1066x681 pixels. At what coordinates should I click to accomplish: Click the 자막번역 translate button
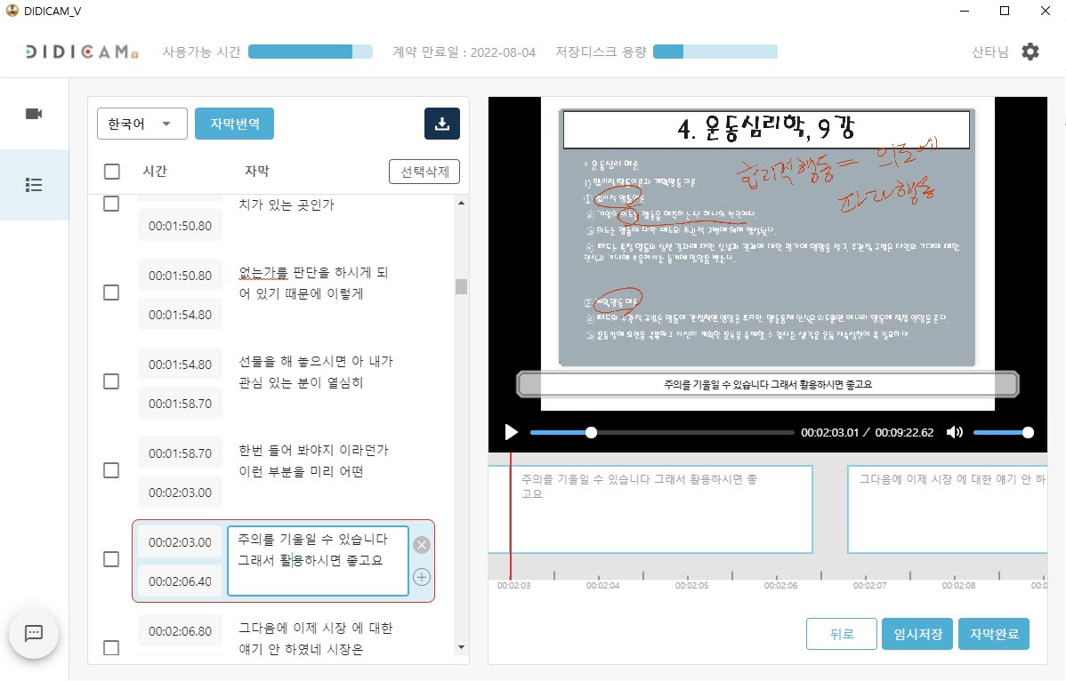235,124
